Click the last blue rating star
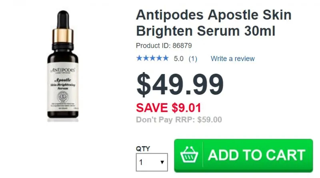320x178 pixels. [x=166, y=58]
